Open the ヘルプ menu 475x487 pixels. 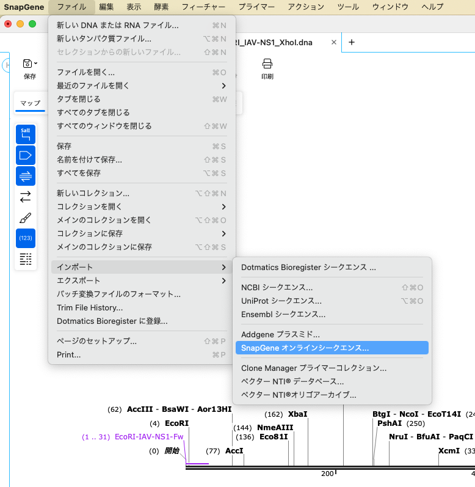click(432, 7)
